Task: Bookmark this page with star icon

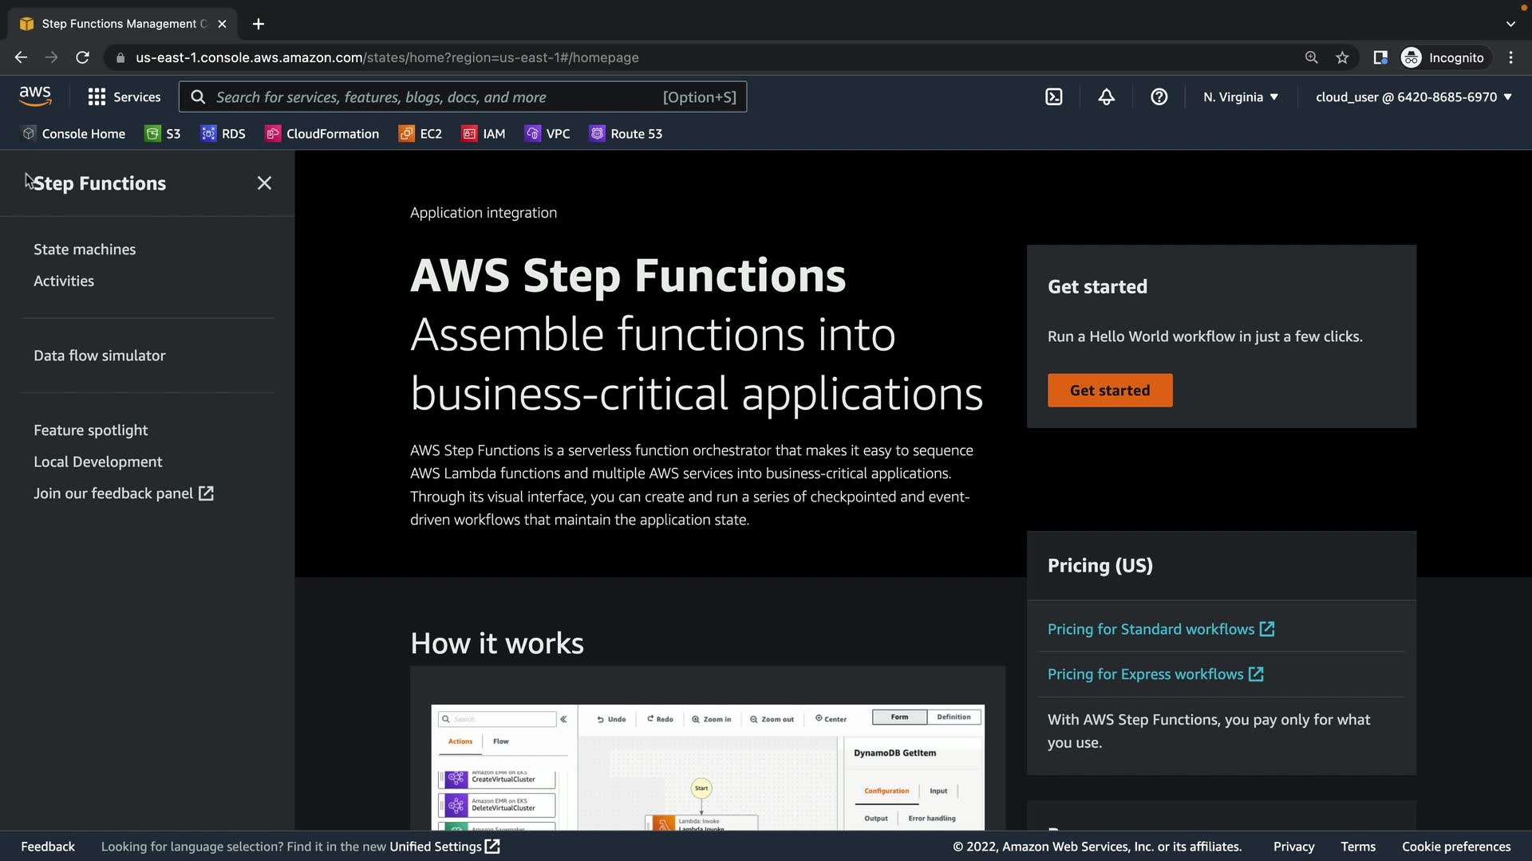Action: [x=1342, y=57]
